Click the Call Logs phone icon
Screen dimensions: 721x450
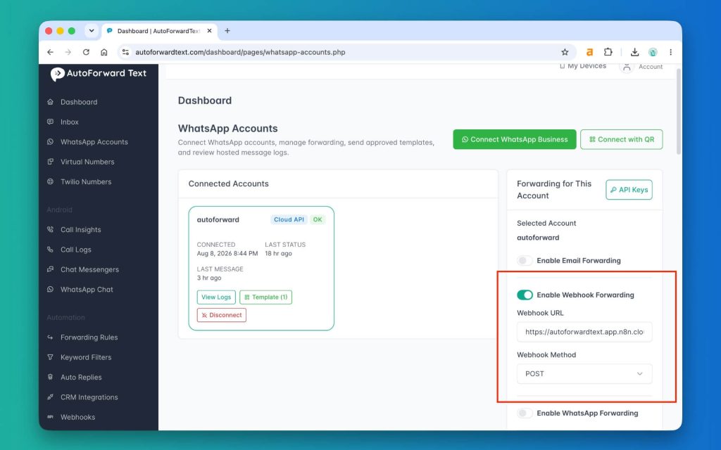(x=51, y=250)
